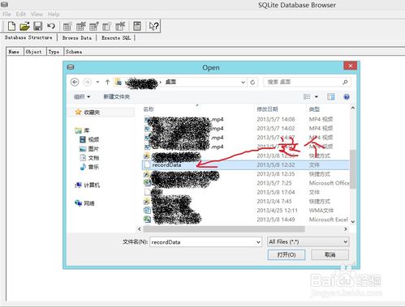This screenshot has width=405, height=307.
Task: Refresh the folder location in dialog
Action: (x=252, y=82)
